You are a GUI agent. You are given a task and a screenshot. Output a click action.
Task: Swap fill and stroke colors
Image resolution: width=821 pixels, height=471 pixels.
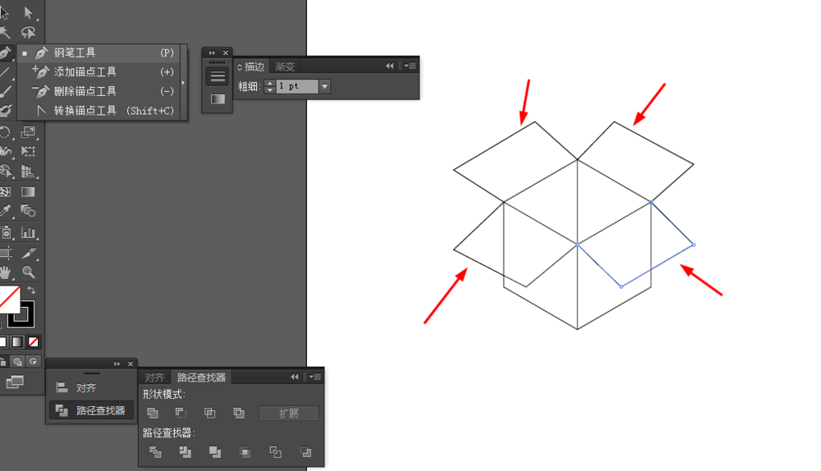point(31,290)
